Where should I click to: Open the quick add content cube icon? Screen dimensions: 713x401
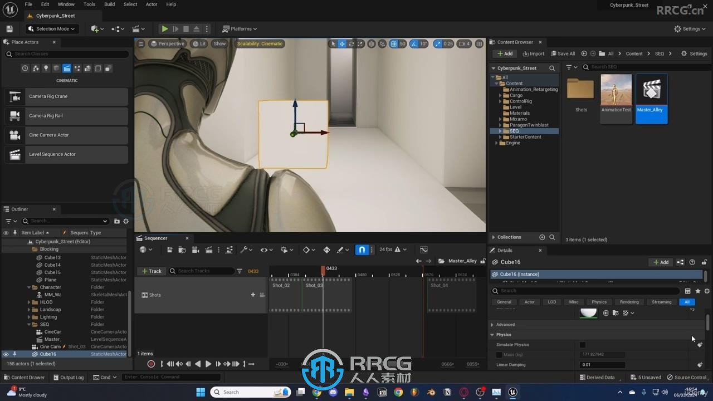pos(97,29)
